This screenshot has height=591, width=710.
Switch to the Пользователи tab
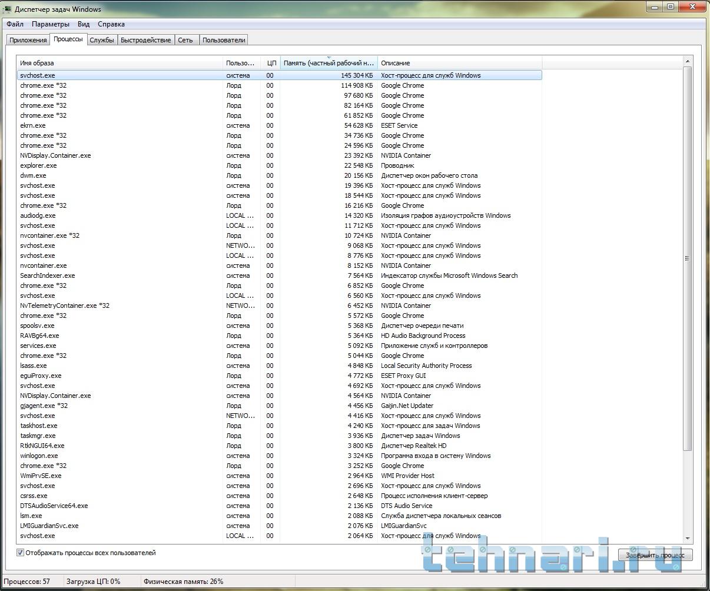(x=224, y=40)
